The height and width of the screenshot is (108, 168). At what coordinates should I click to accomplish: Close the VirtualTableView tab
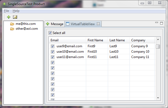coord(98,24)
